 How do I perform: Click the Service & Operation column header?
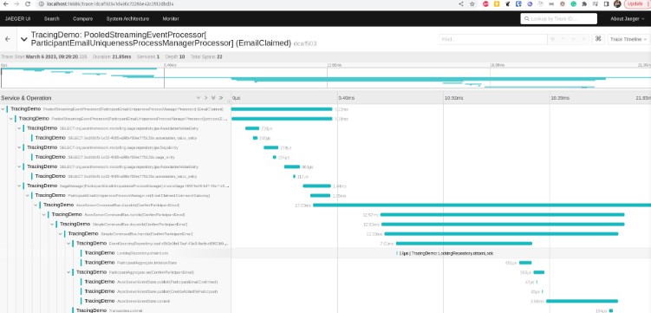pyautogui.click(x=26, y=98)
